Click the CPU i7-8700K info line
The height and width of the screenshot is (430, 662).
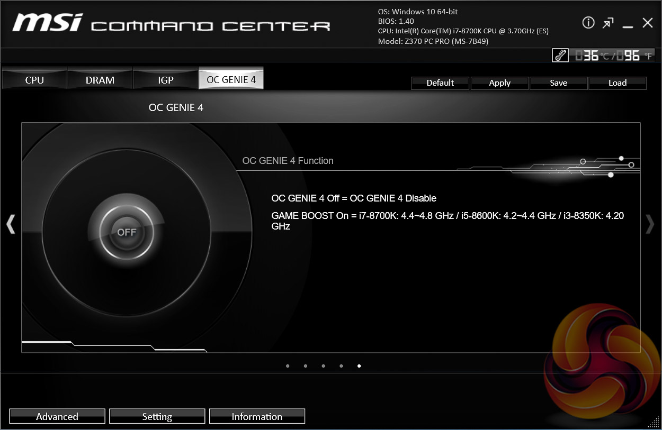(x=463, y=31)
